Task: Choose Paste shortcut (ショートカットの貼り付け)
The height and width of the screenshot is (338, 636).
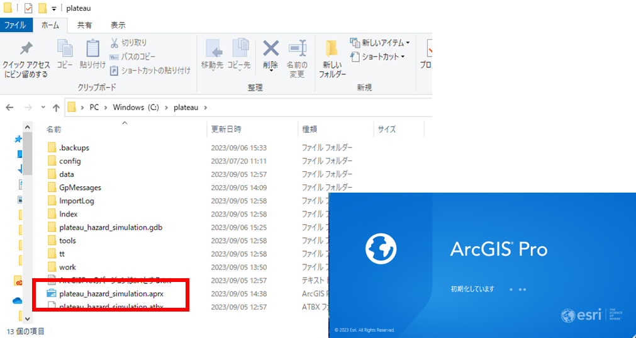Action: coord(150,70)
